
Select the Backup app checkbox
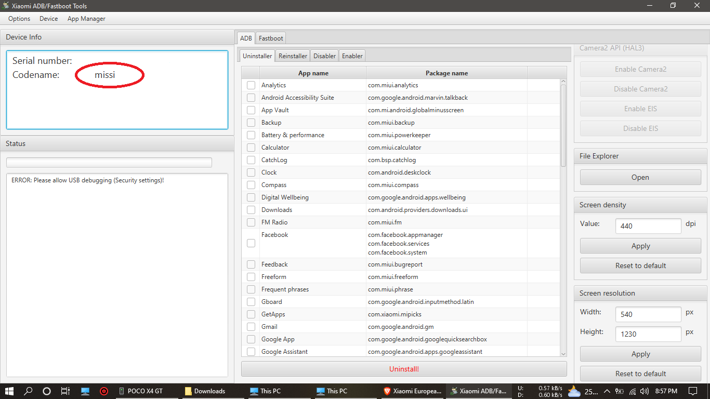(x=251, y=123)
